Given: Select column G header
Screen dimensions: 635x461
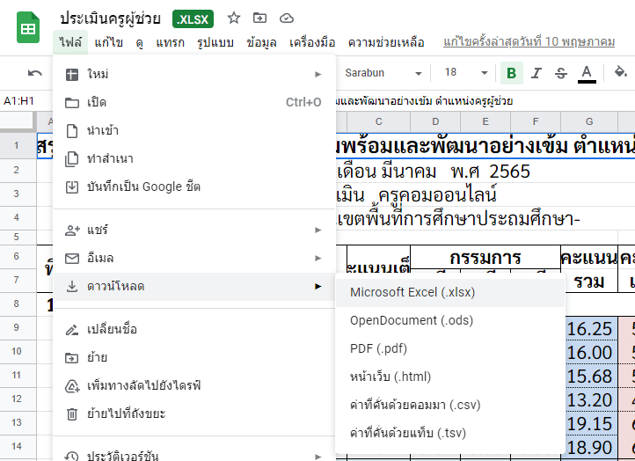Looking at the screenshot, I should click(589, 121).
